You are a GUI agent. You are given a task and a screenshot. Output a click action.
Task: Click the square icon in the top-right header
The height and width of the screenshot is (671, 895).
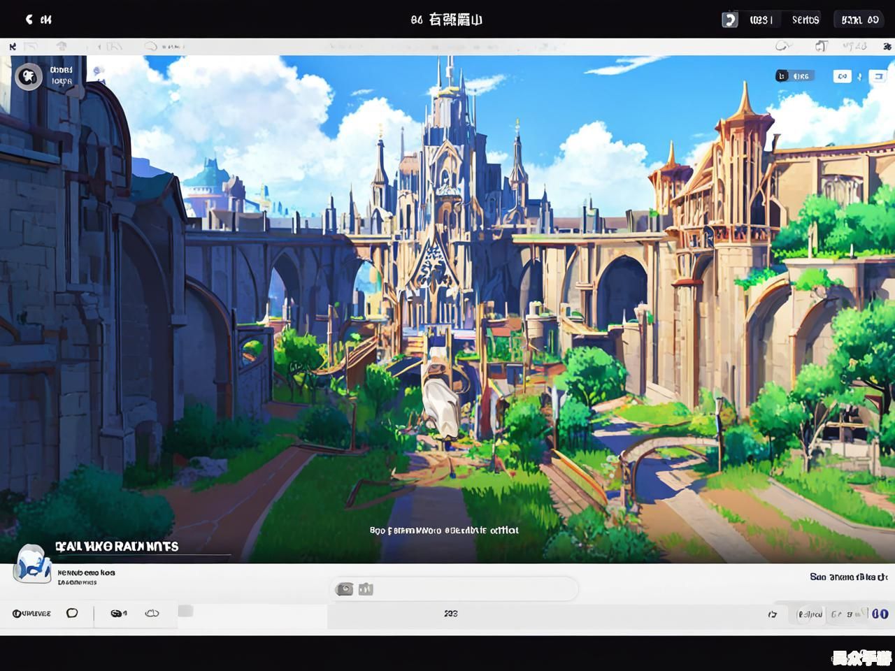[x=729, y=20]
